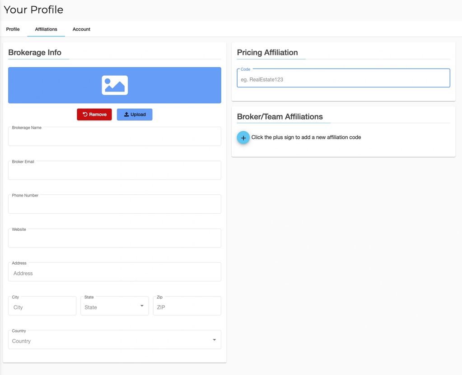Image resolution: width=462 pixels, height=375 pixels.
Task: Click into the Broker Email field
Action: (x=114, y=171)
